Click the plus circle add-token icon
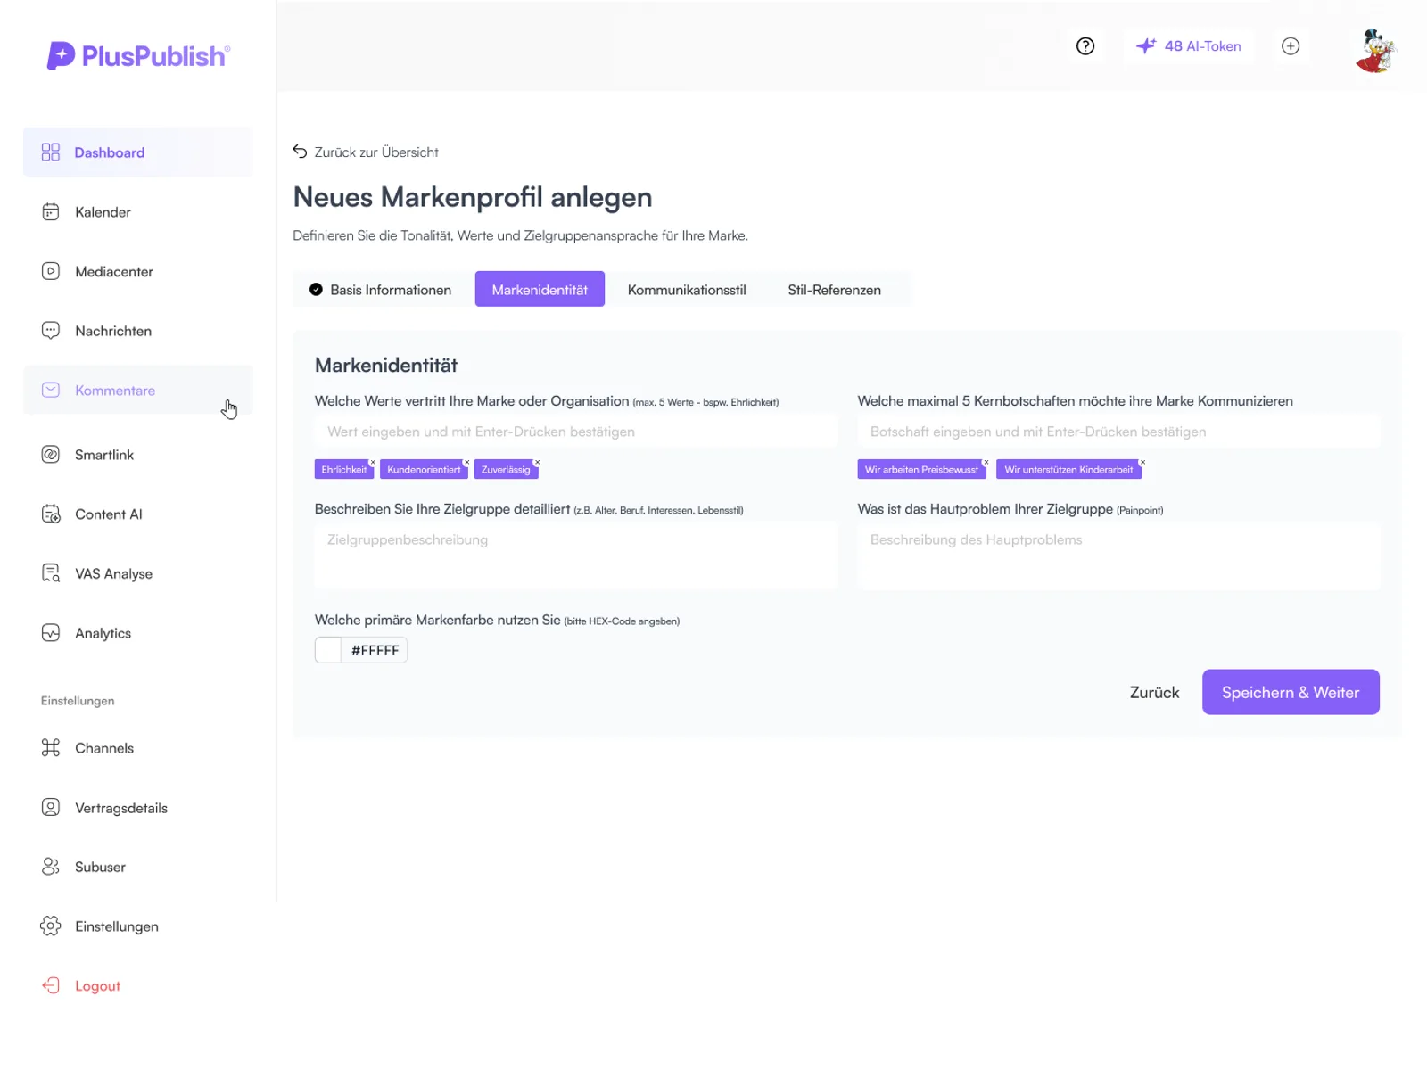The height and width of the screenshot is (1070, 1427). tap(1291, 46)
